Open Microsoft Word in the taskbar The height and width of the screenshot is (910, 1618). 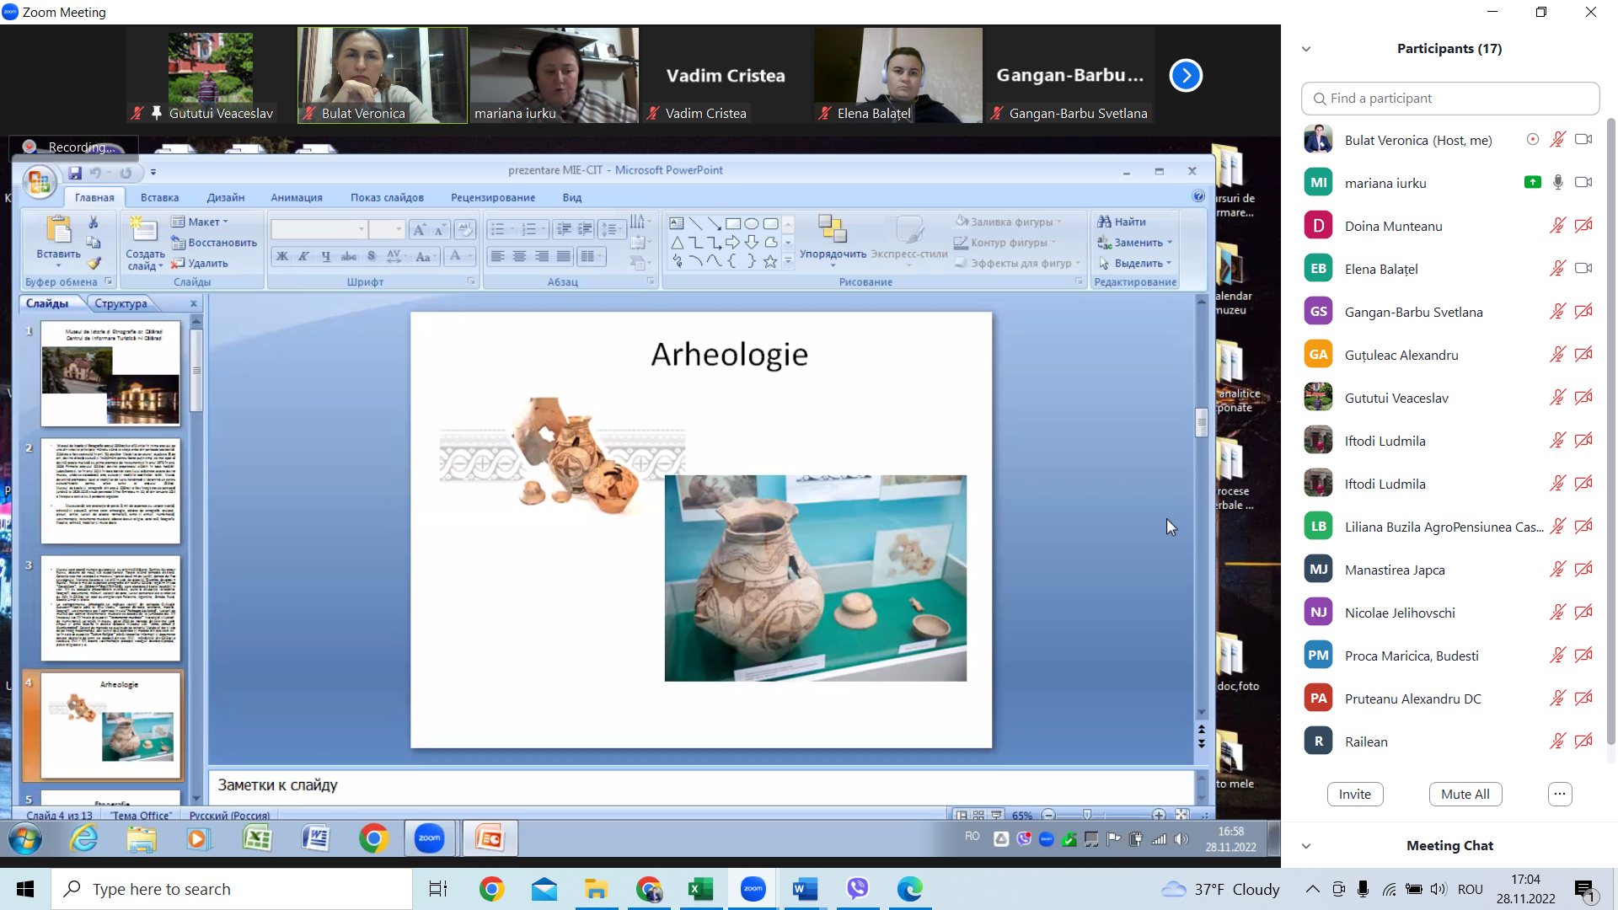tap(805, 889)
